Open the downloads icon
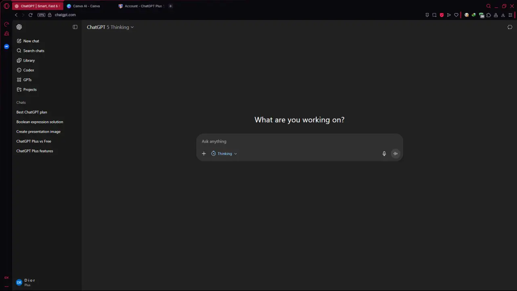 pyautogui.click(x=503, y=15)
